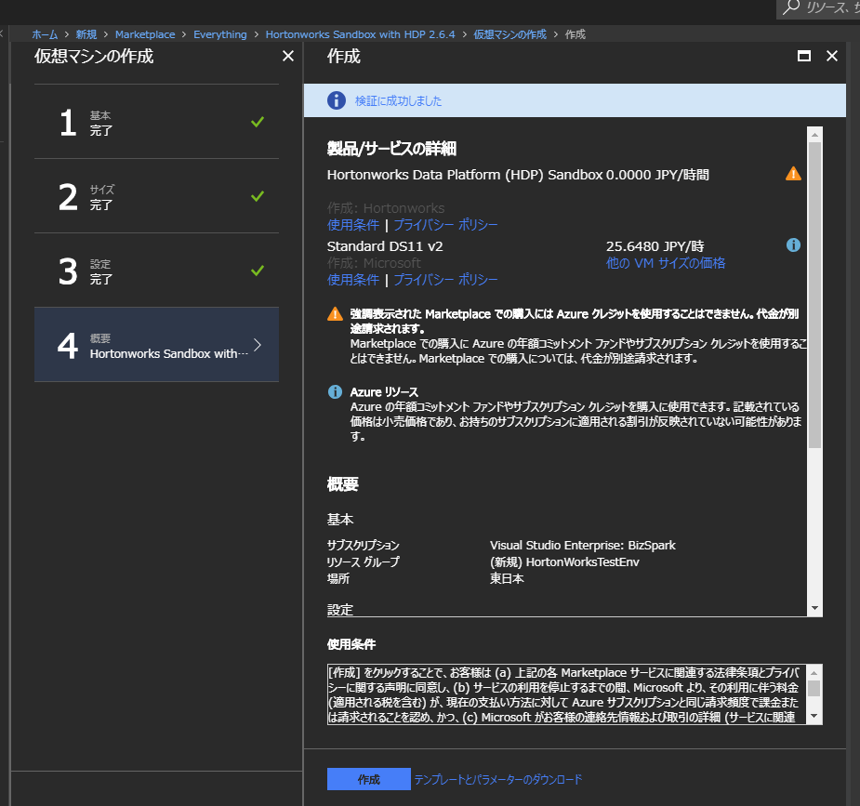Click (新規) HortonWorksTestEnv value
Viewport: 860px width, 806px height.
564,562
